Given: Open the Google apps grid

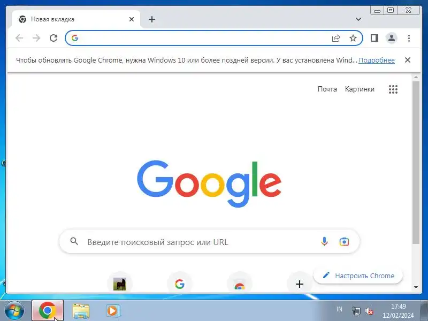Looking at the screenshot, I should 393,89.
